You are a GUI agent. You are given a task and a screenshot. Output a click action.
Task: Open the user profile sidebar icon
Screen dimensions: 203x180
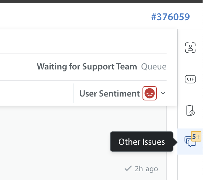190,48
